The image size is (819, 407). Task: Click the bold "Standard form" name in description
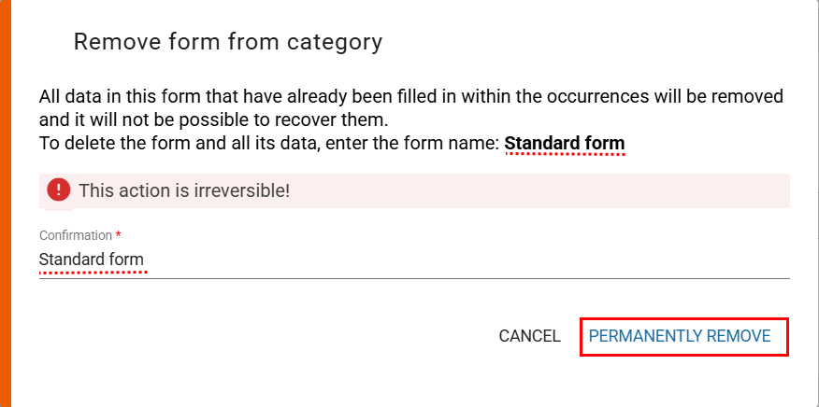564,144
